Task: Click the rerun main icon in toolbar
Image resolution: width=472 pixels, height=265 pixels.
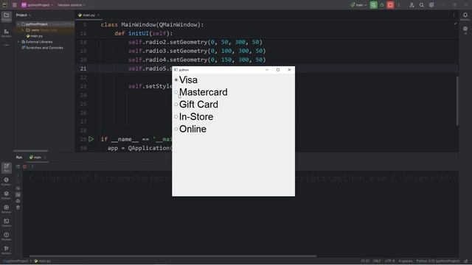Action: point(374,5)
